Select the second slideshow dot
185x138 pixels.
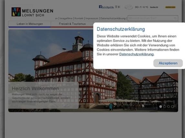click(x=165, y=106)
